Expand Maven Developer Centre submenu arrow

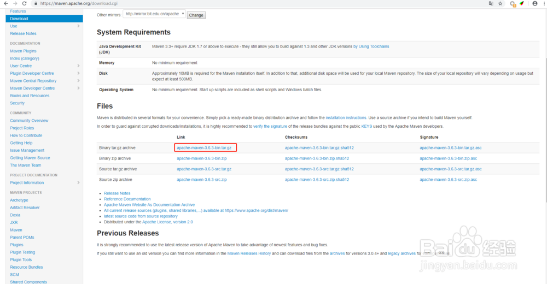[x=78, y=88]
